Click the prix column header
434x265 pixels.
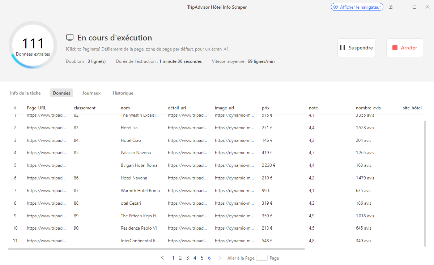point(265,108)
